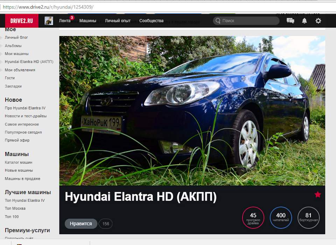This screenshot has height=245, width=336.
Task: Open the DRIVE2.RU home logo
Action: [x=22, y=21]
